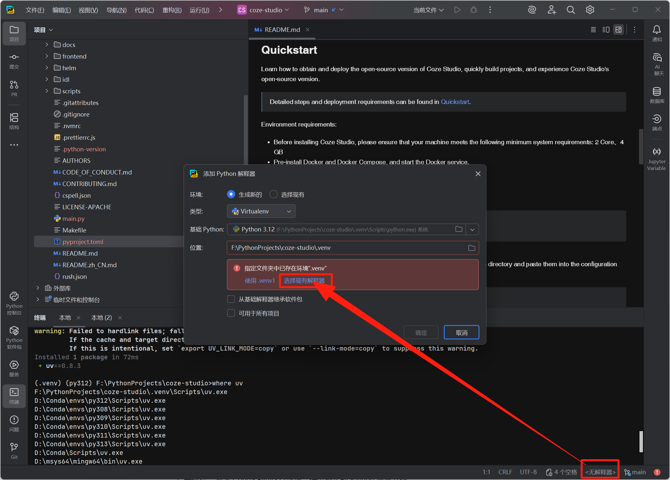Open the Services (服务) tool window
The width and height of the screenshot is (670, 480).
pyautogui.click(x=14, y=369)
